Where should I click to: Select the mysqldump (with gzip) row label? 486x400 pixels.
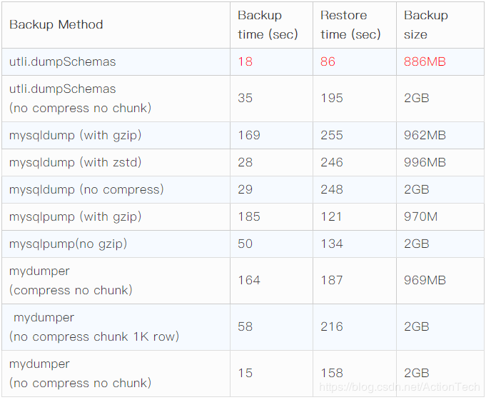75,135
